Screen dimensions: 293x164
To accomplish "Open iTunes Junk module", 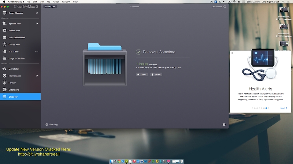I will [21, 44].
